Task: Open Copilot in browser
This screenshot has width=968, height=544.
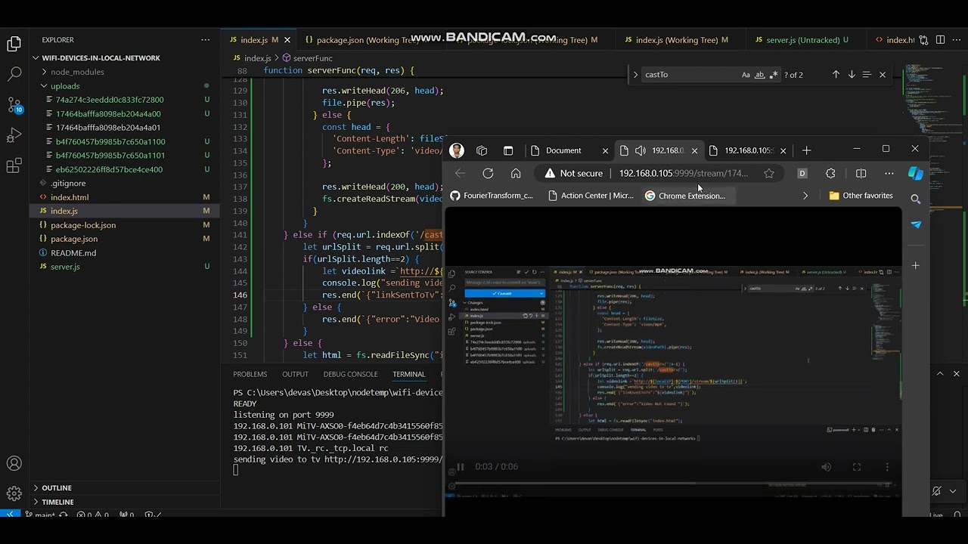Action: coord(916,173)
